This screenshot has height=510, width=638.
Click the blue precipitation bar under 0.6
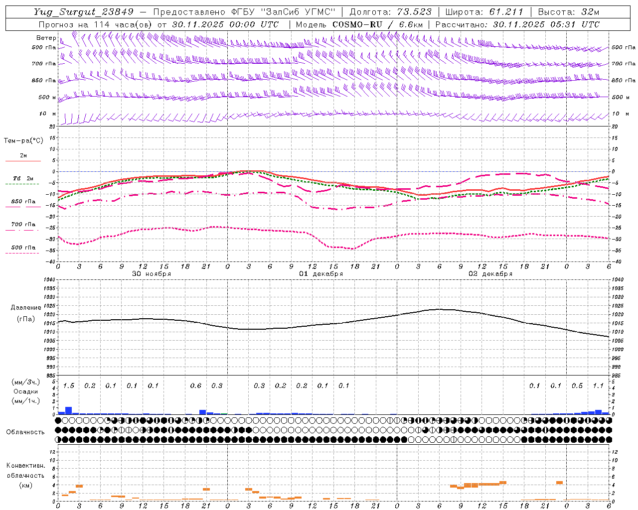203,412
